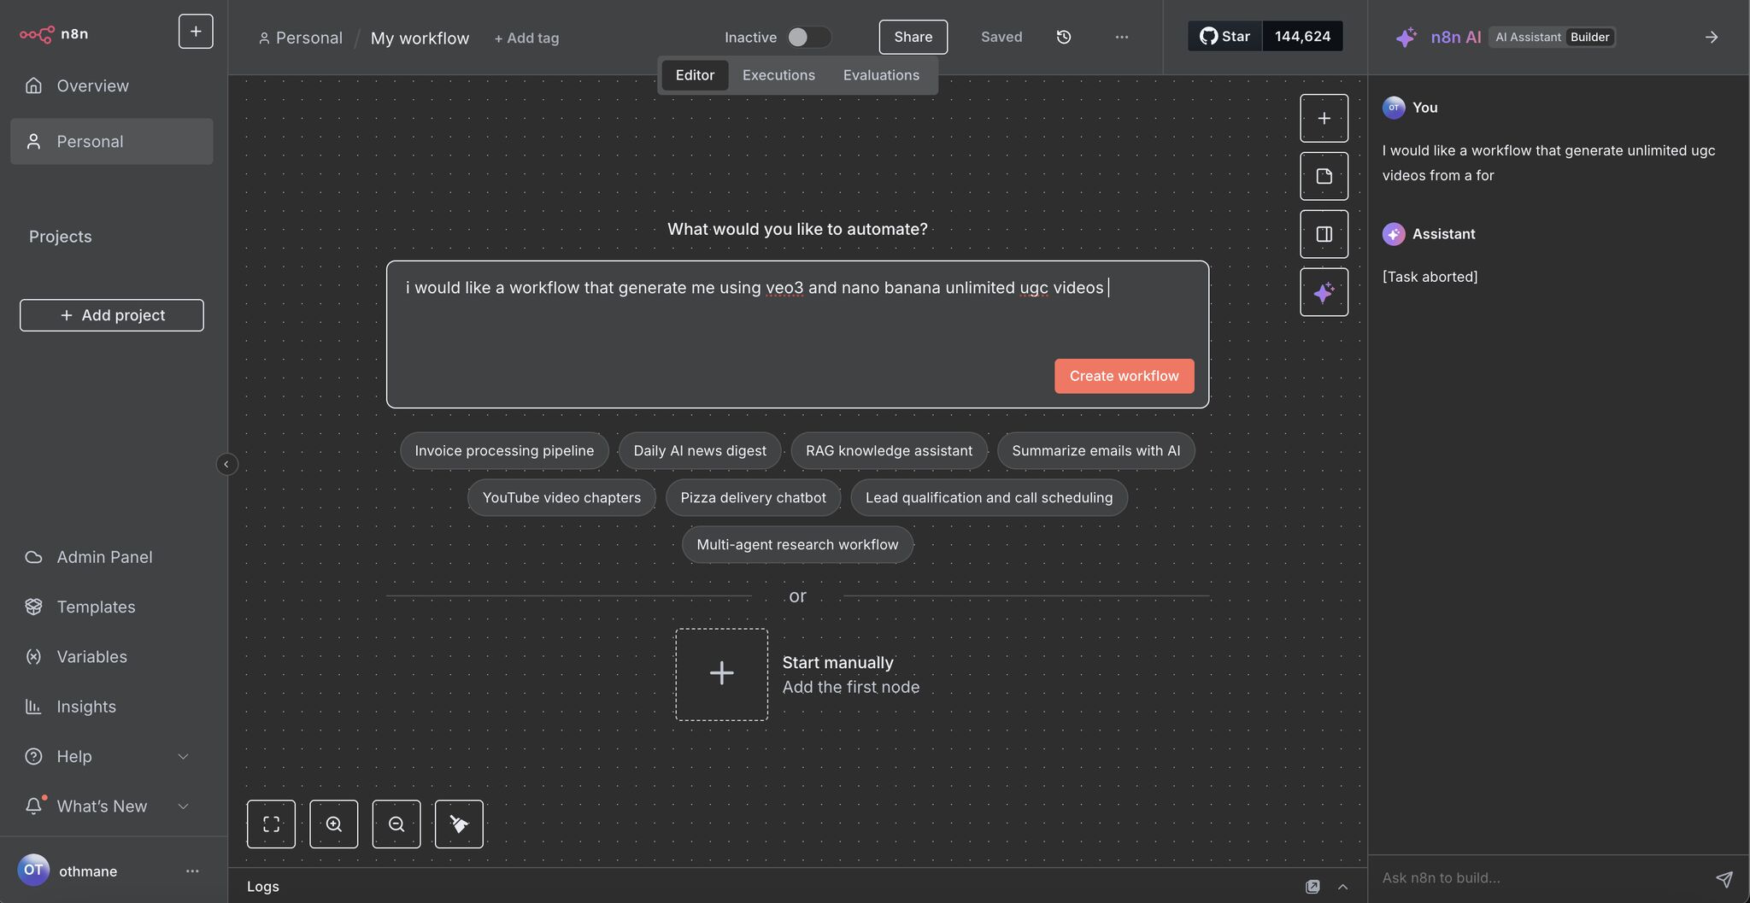Switch to Builder mode

point(1589,37)
